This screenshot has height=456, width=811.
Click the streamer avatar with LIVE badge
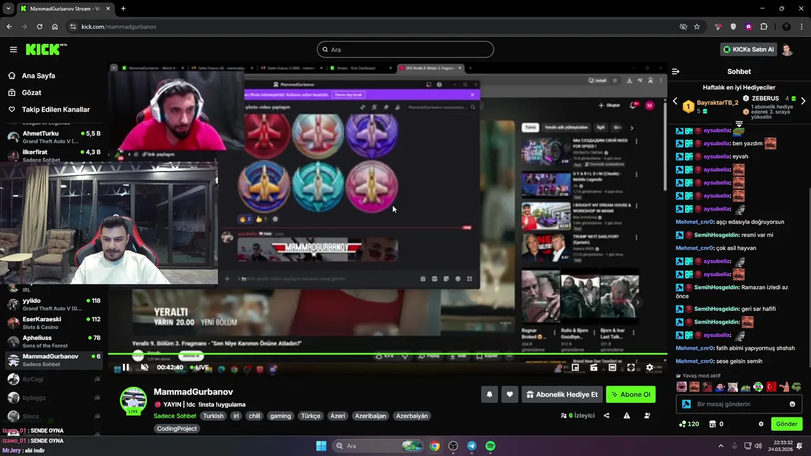click(x=133, y=400)
